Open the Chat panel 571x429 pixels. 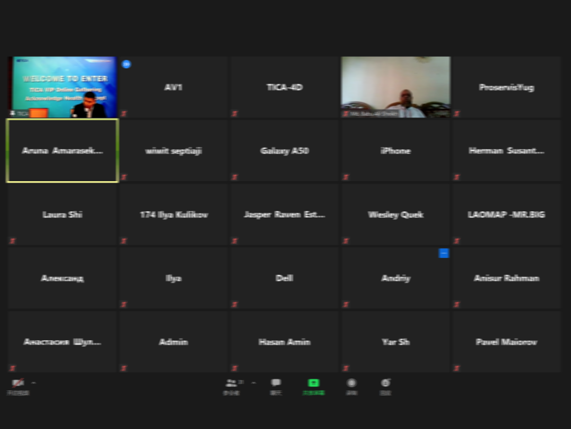tap(276, 384)
